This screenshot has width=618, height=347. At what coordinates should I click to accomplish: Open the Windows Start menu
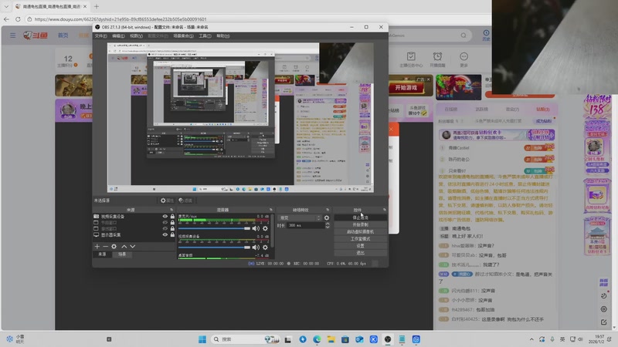coord(202,339)
